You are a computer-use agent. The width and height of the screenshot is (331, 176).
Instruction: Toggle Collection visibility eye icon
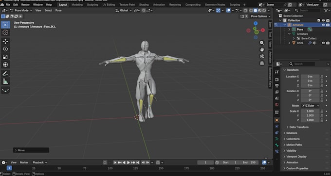point(323,20)
